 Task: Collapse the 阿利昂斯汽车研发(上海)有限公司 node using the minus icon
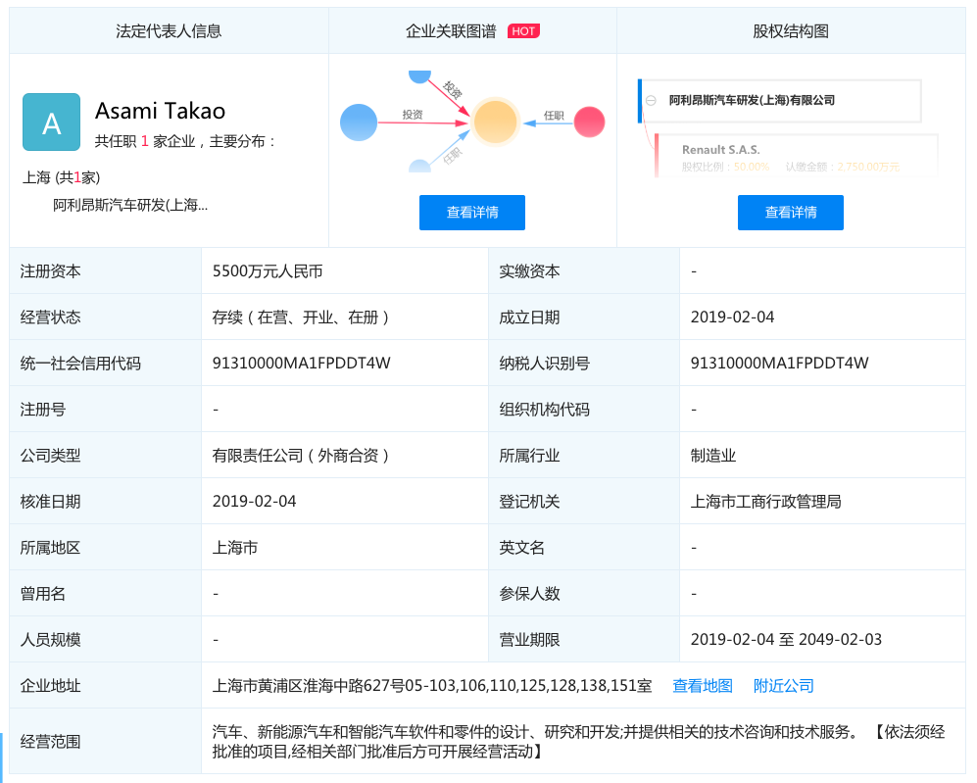point(651,101)
